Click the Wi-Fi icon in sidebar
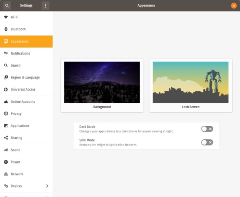 point(6,17)
